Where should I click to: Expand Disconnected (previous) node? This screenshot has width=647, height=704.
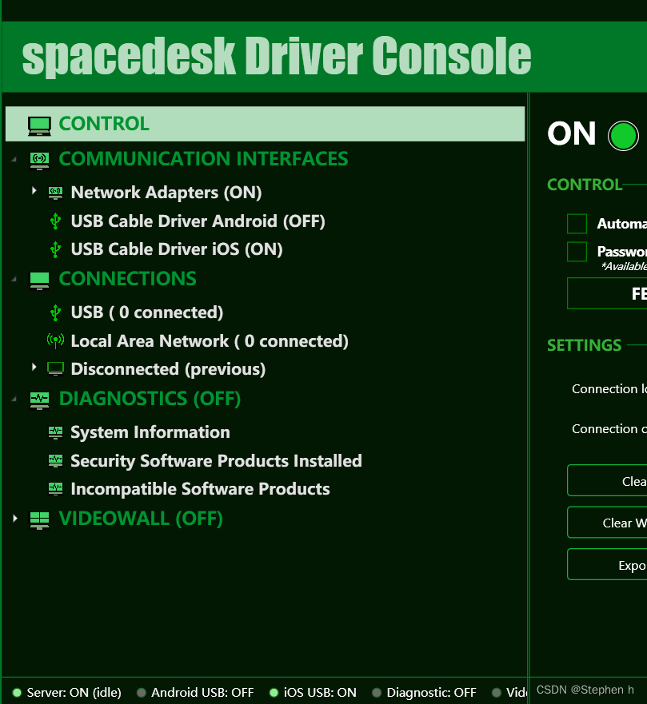pyautogui.click(x=34, y=368)
